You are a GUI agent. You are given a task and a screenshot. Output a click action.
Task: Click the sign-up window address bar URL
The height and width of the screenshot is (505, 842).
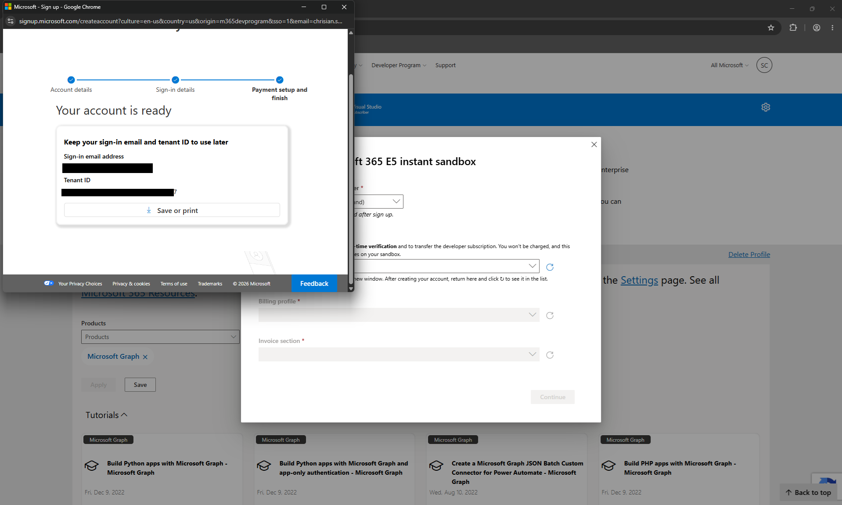click(x=180, y=21)
